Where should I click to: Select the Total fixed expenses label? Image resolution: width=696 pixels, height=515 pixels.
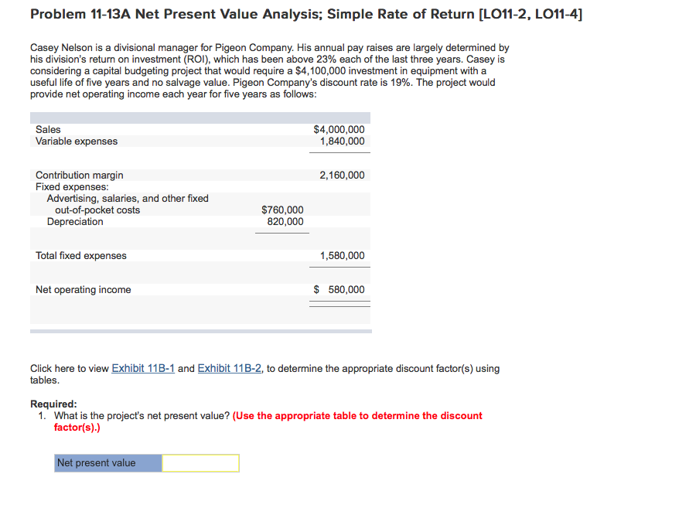coord(81,256)
